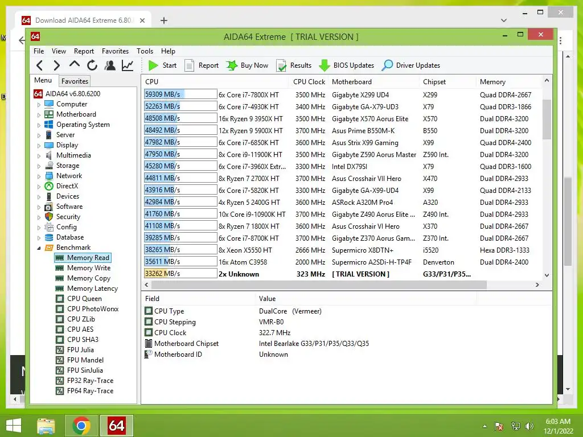This screenshot has width=583, height=437.
Task: Open the Report menu
Action: (x=84, y=51)
